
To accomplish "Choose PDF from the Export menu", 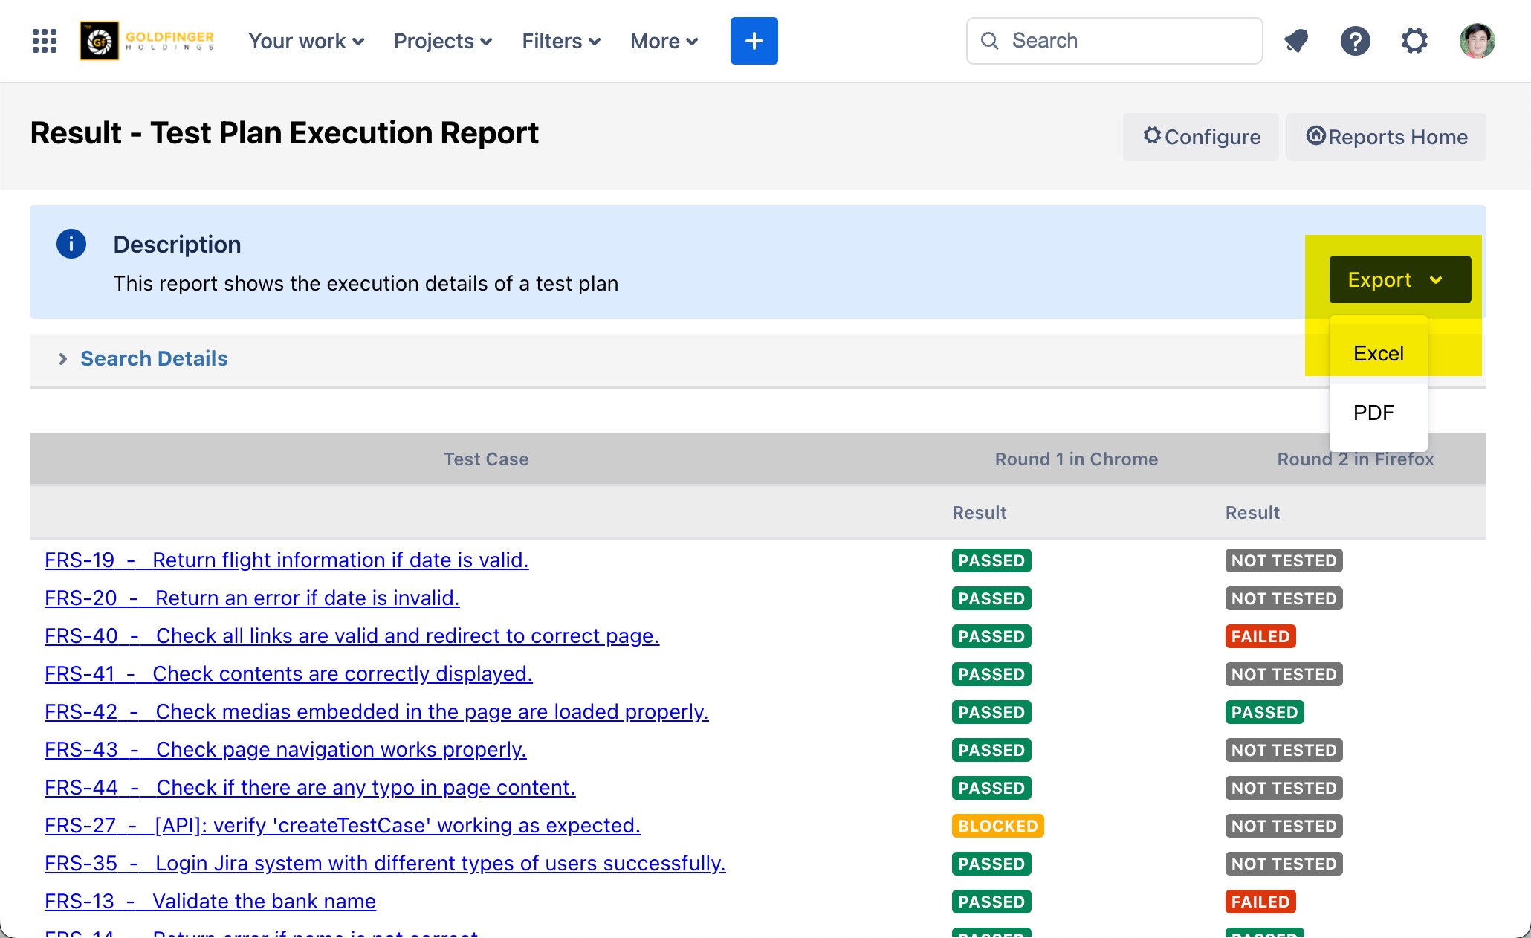I will point(1373,413).
